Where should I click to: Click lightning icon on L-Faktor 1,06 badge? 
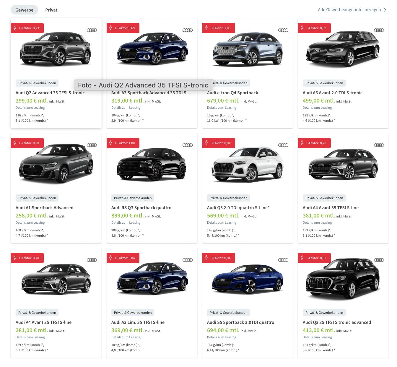pyautogui.click(x=206, y=28)
